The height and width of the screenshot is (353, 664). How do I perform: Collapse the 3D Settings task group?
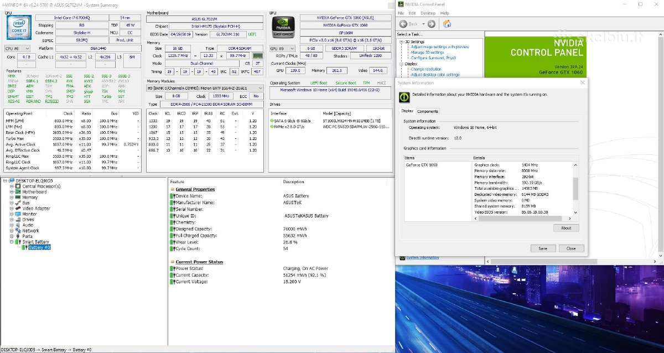point(401,41)
